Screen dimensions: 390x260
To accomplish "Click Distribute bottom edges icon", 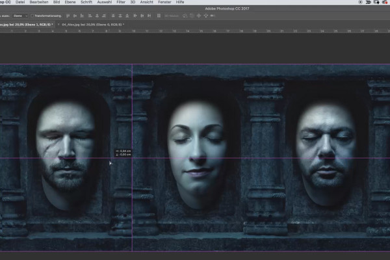I will pos(127,16).
